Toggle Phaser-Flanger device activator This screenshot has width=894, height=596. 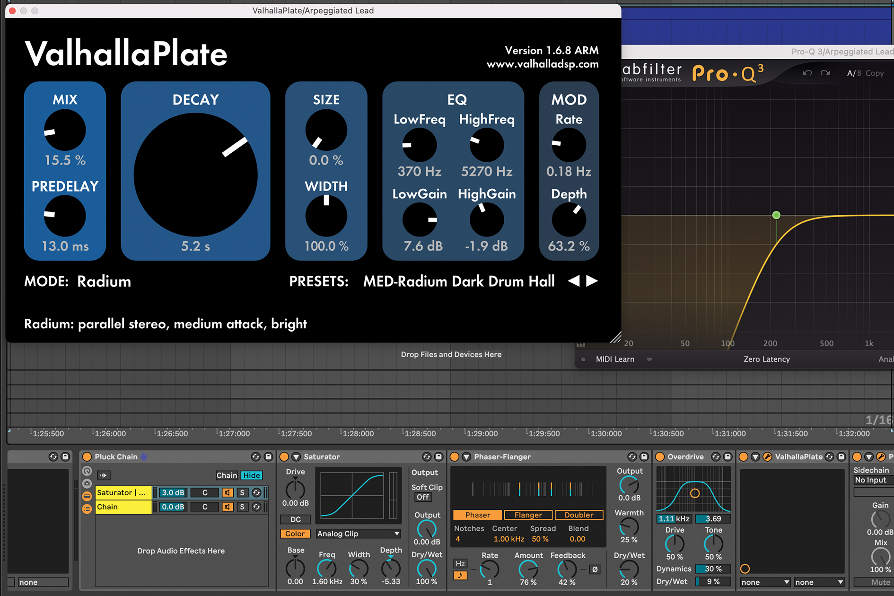(x=455, y=456)
